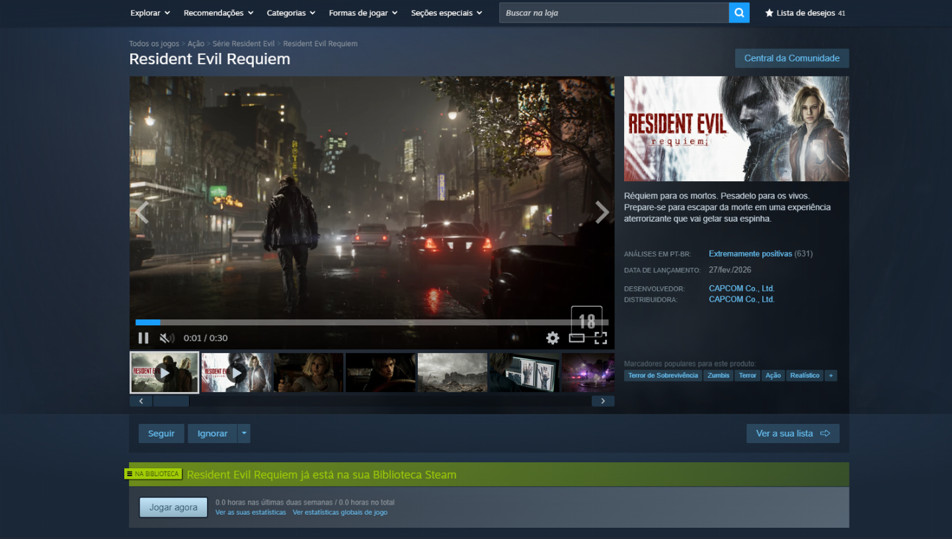Pause the trailer video
Screen dimensions: 952x539
point(143,338)
